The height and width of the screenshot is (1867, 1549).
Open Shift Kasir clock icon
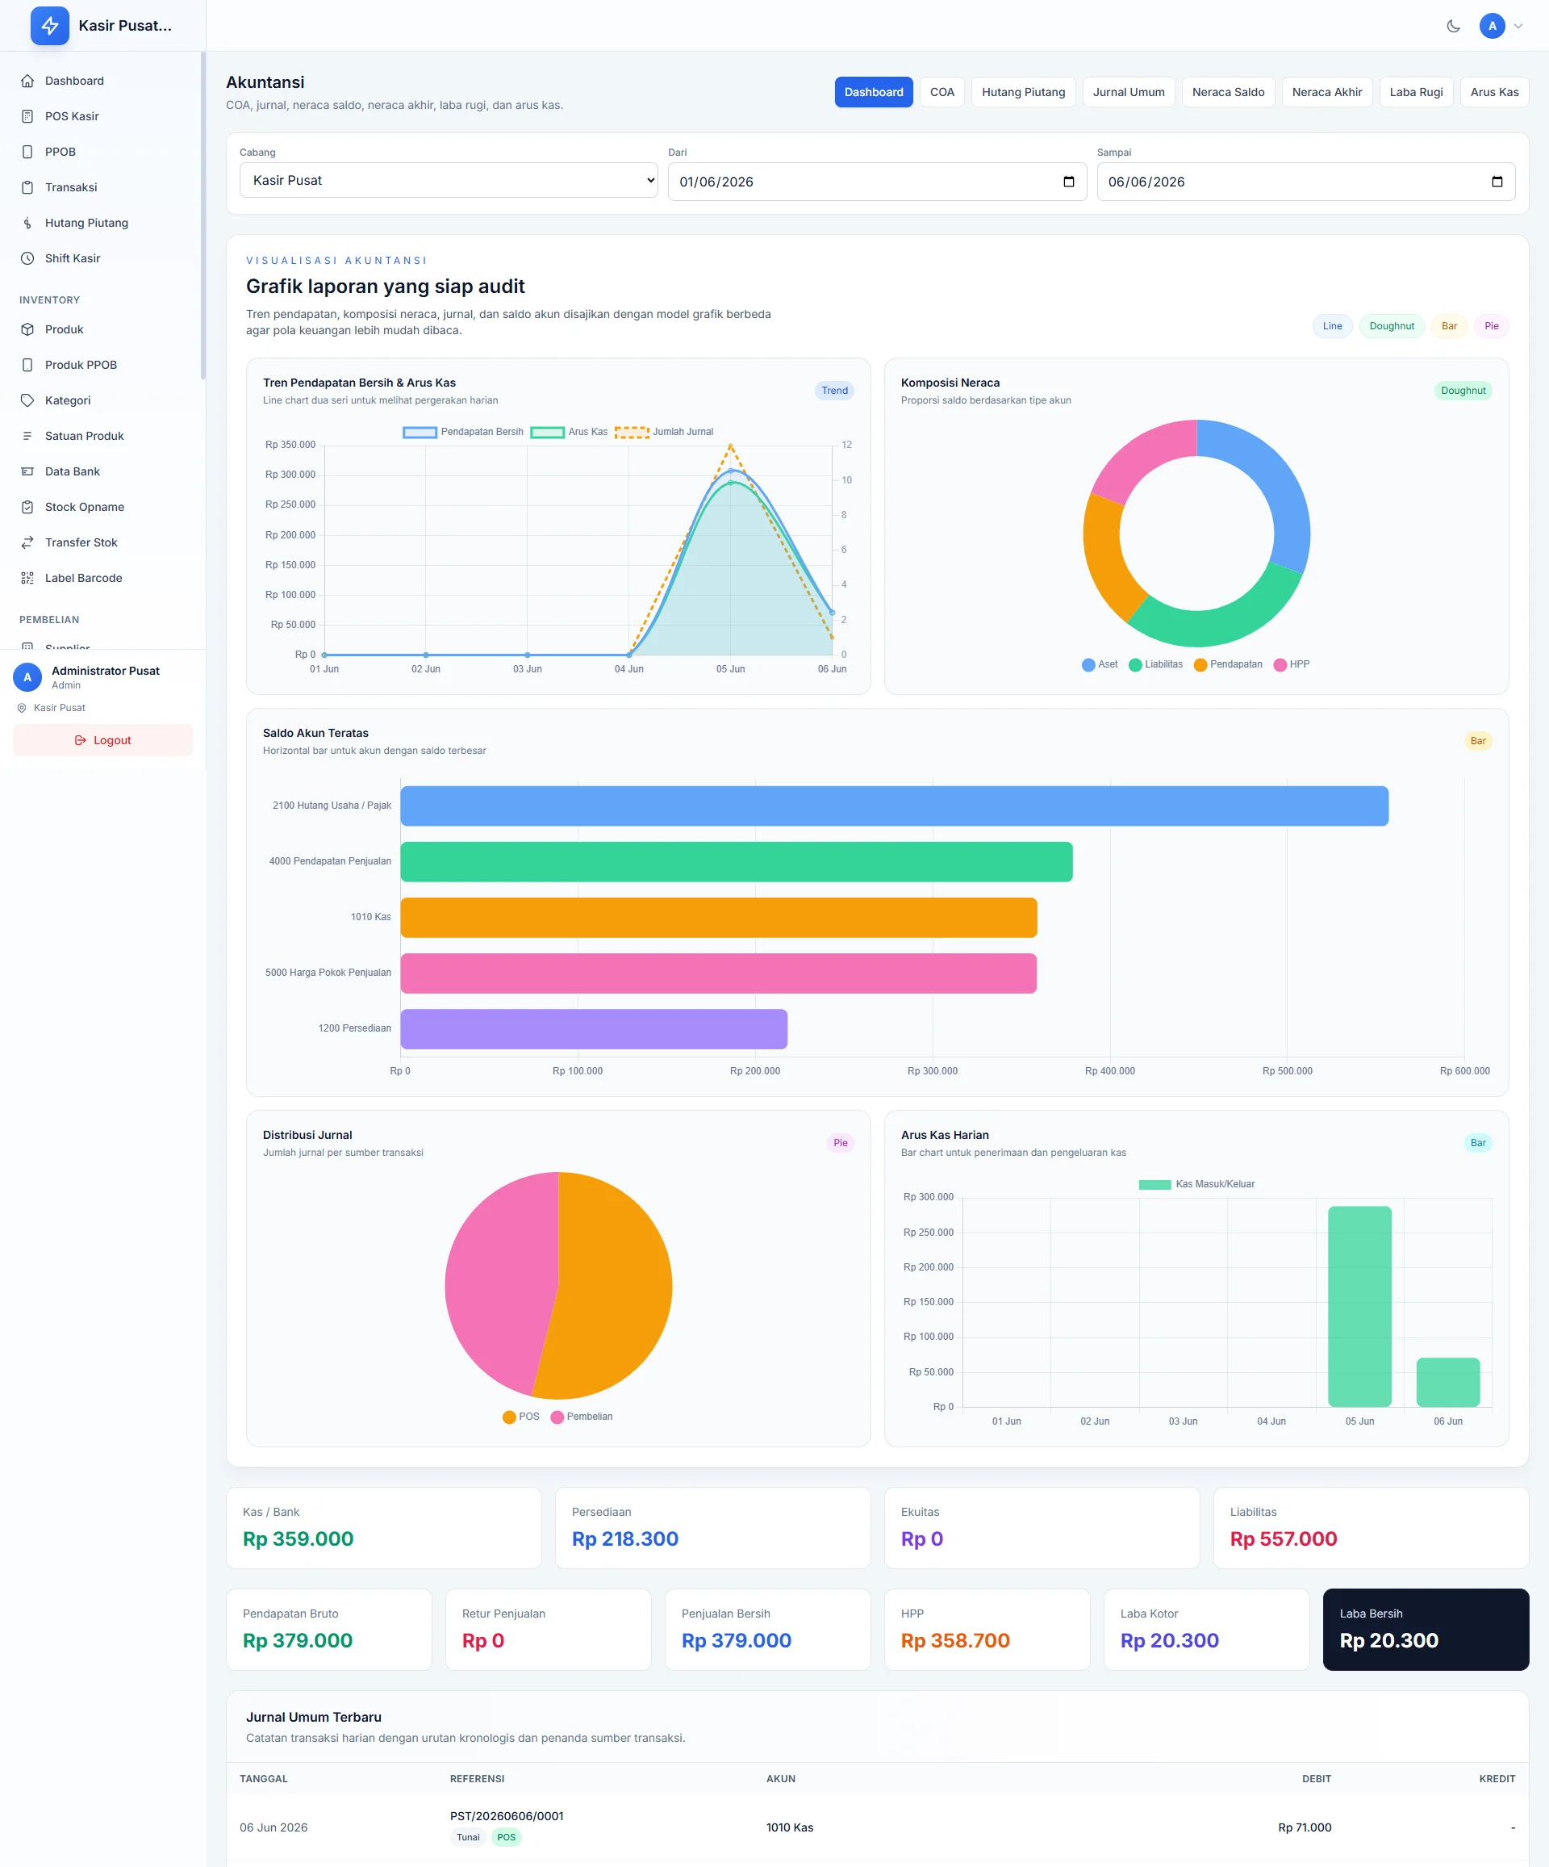pyautogui.click(x=27, y=259)
